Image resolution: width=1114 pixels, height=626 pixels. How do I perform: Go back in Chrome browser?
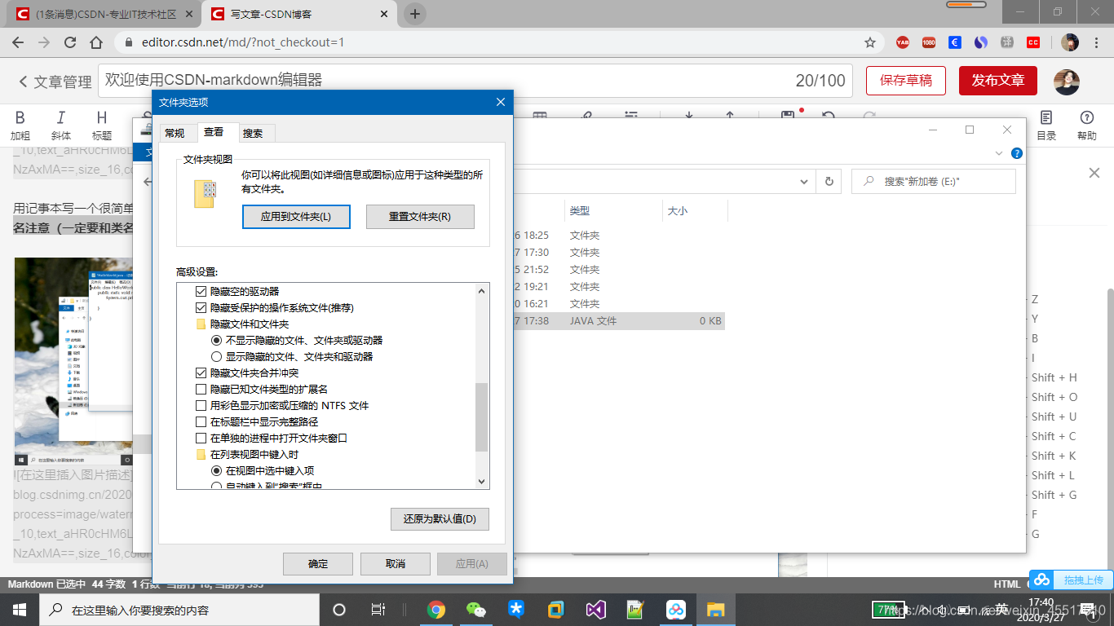click(18, 42)
